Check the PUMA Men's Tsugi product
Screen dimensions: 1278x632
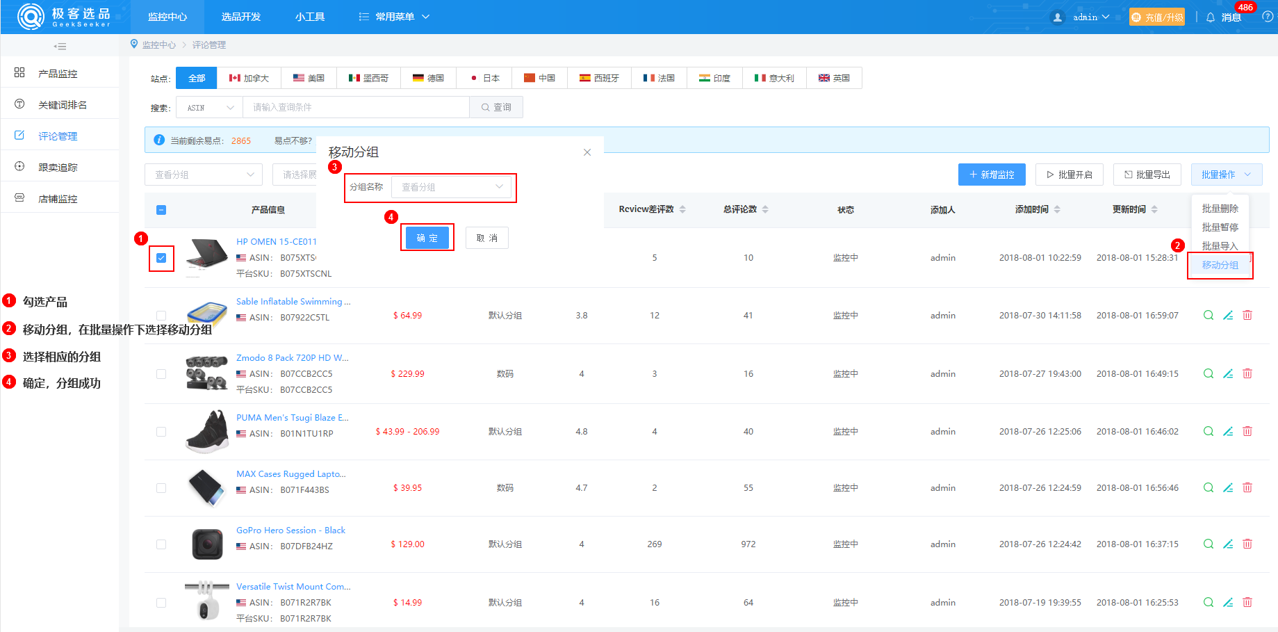161,432
